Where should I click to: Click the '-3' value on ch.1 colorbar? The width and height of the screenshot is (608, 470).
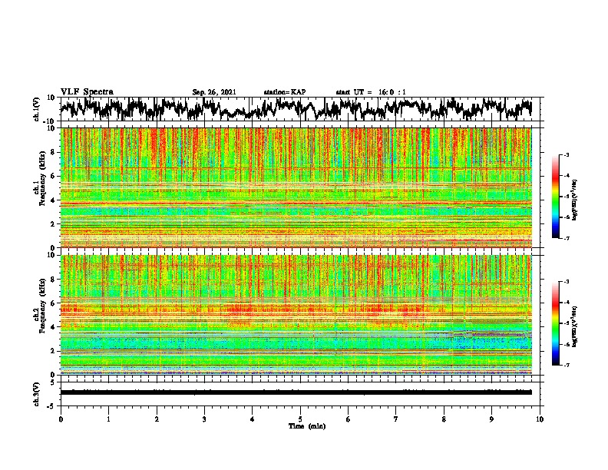[x=567, y=154]
